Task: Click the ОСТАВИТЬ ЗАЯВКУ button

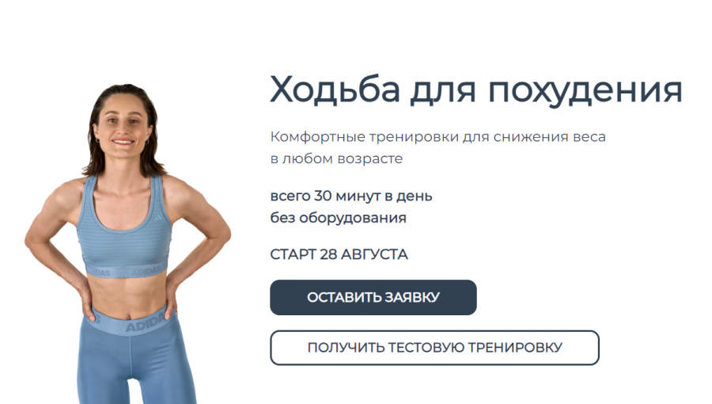Action: click(x=373, y=297)
